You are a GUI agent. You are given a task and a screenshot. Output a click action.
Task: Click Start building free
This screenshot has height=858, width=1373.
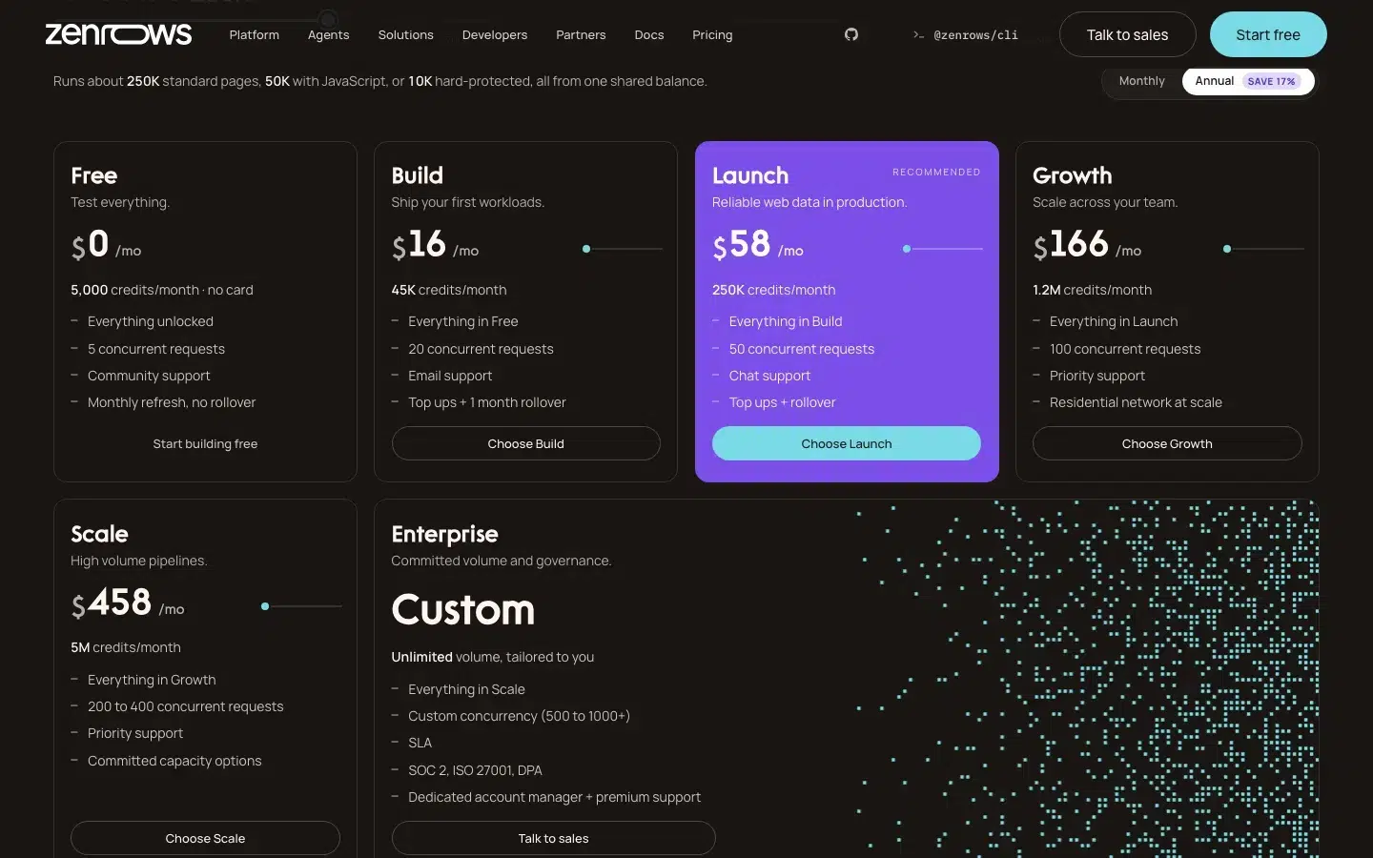tap(205, 443)
